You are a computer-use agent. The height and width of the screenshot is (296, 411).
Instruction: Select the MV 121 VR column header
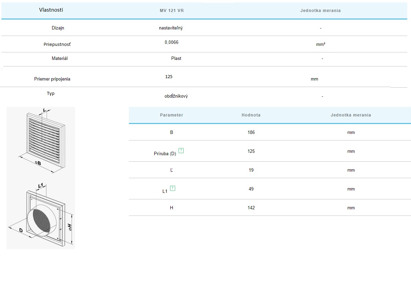(x=171, y=11)
